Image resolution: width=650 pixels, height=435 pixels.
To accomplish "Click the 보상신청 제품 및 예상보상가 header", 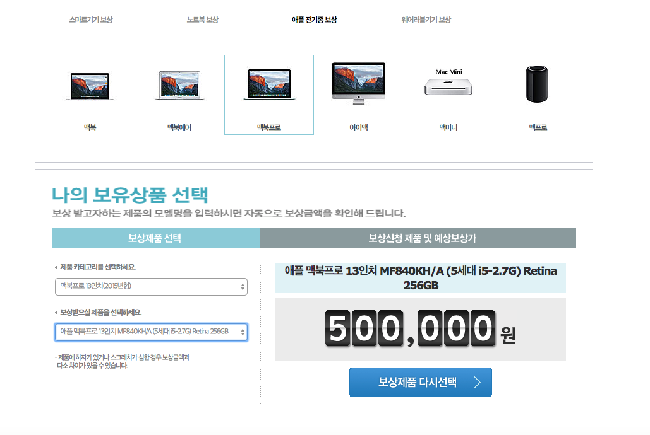I will click(x=418, y=238).
